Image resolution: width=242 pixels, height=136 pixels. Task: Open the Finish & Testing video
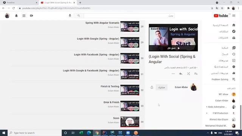click(x=110, y=87)
